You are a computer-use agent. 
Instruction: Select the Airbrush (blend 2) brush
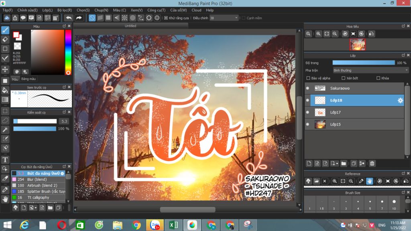pos(38,185)
